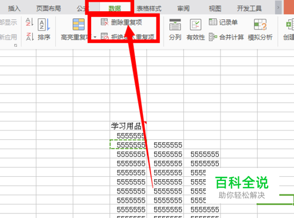Viewport: 294px width, 218px height.
Task: Open the 表格样式 tab
Action: (149, 8)
